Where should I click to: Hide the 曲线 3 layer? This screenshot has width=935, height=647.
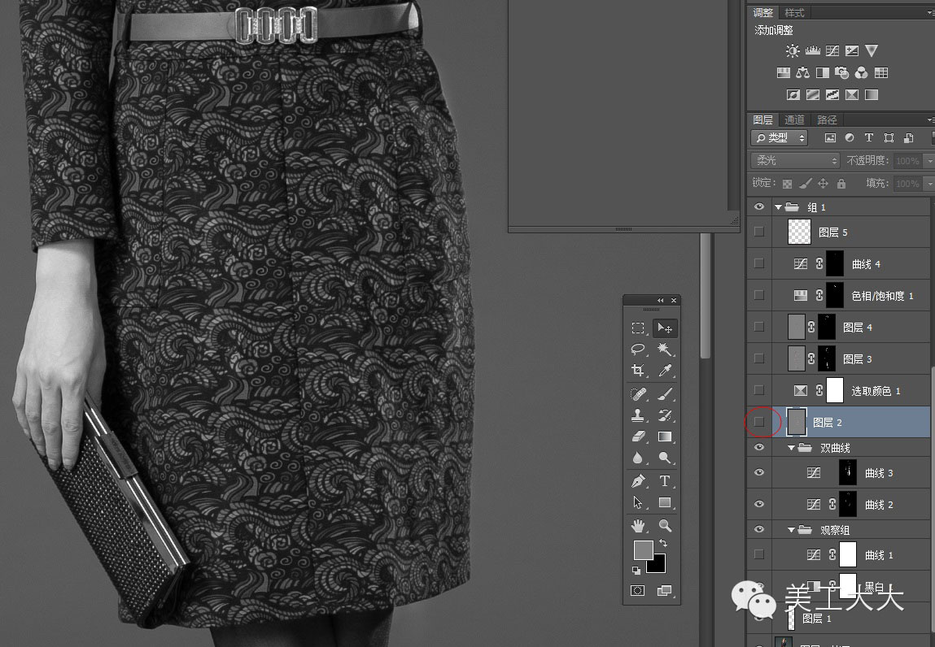[x=759, y=472]
